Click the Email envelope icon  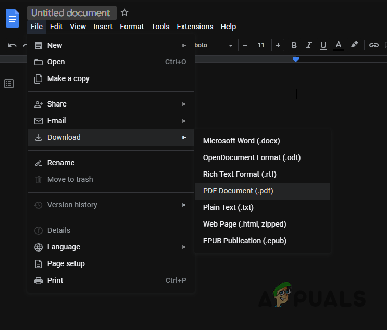38,121
